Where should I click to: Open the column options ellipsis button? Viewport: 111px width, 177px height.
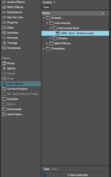click(106, 13)
